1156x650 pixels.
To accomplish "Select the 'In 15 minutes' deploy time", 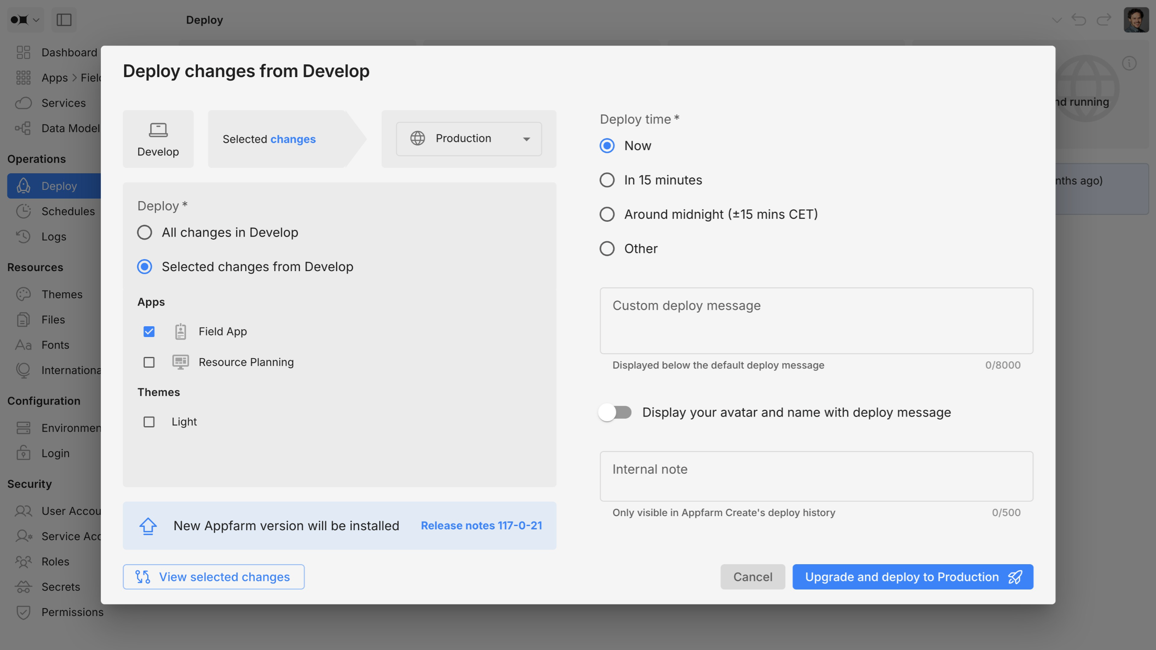I will click(607, 180).
